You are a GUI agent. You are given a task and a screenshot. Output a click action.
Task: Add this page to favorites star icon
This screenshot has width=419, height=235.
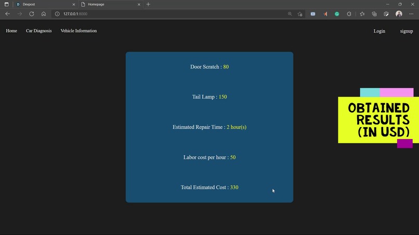300,14
